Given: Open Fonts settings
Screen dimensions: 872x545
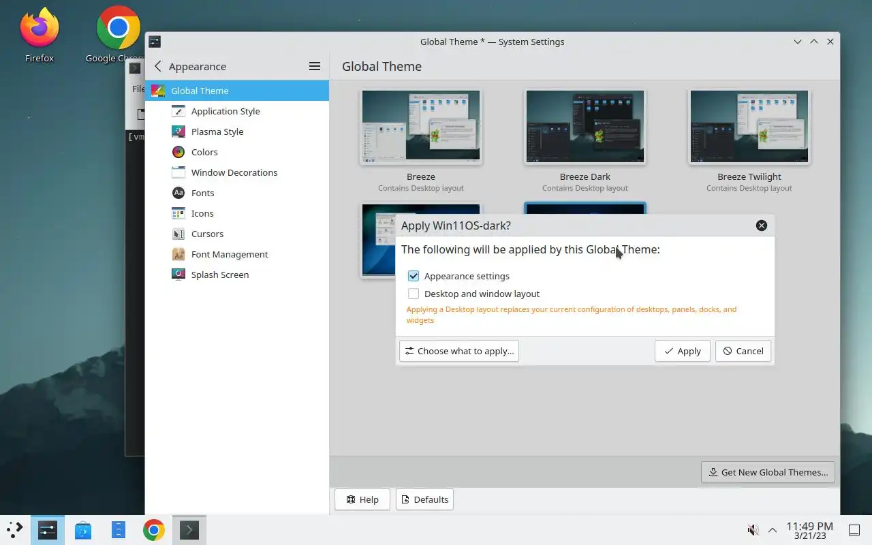Looking at the screenshot, I should click(x=237, y=193).
